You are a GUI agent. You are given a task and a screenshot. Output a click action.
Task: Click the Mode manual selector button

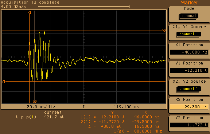coord(189,16)
